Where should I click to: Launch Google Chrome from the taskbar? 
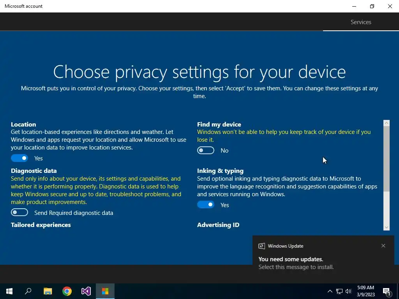point(67,291)
